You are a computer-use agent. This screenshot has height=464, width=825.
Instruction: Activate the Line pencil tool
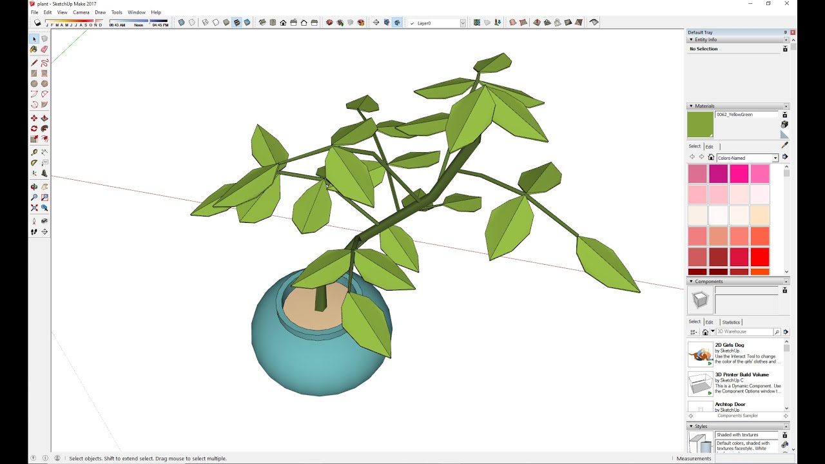[x=34, y=63]
